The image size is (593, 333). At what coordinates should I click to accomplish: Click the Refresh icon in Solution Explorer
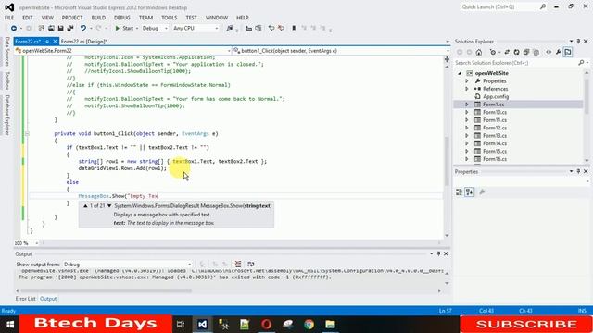[517, 52]
